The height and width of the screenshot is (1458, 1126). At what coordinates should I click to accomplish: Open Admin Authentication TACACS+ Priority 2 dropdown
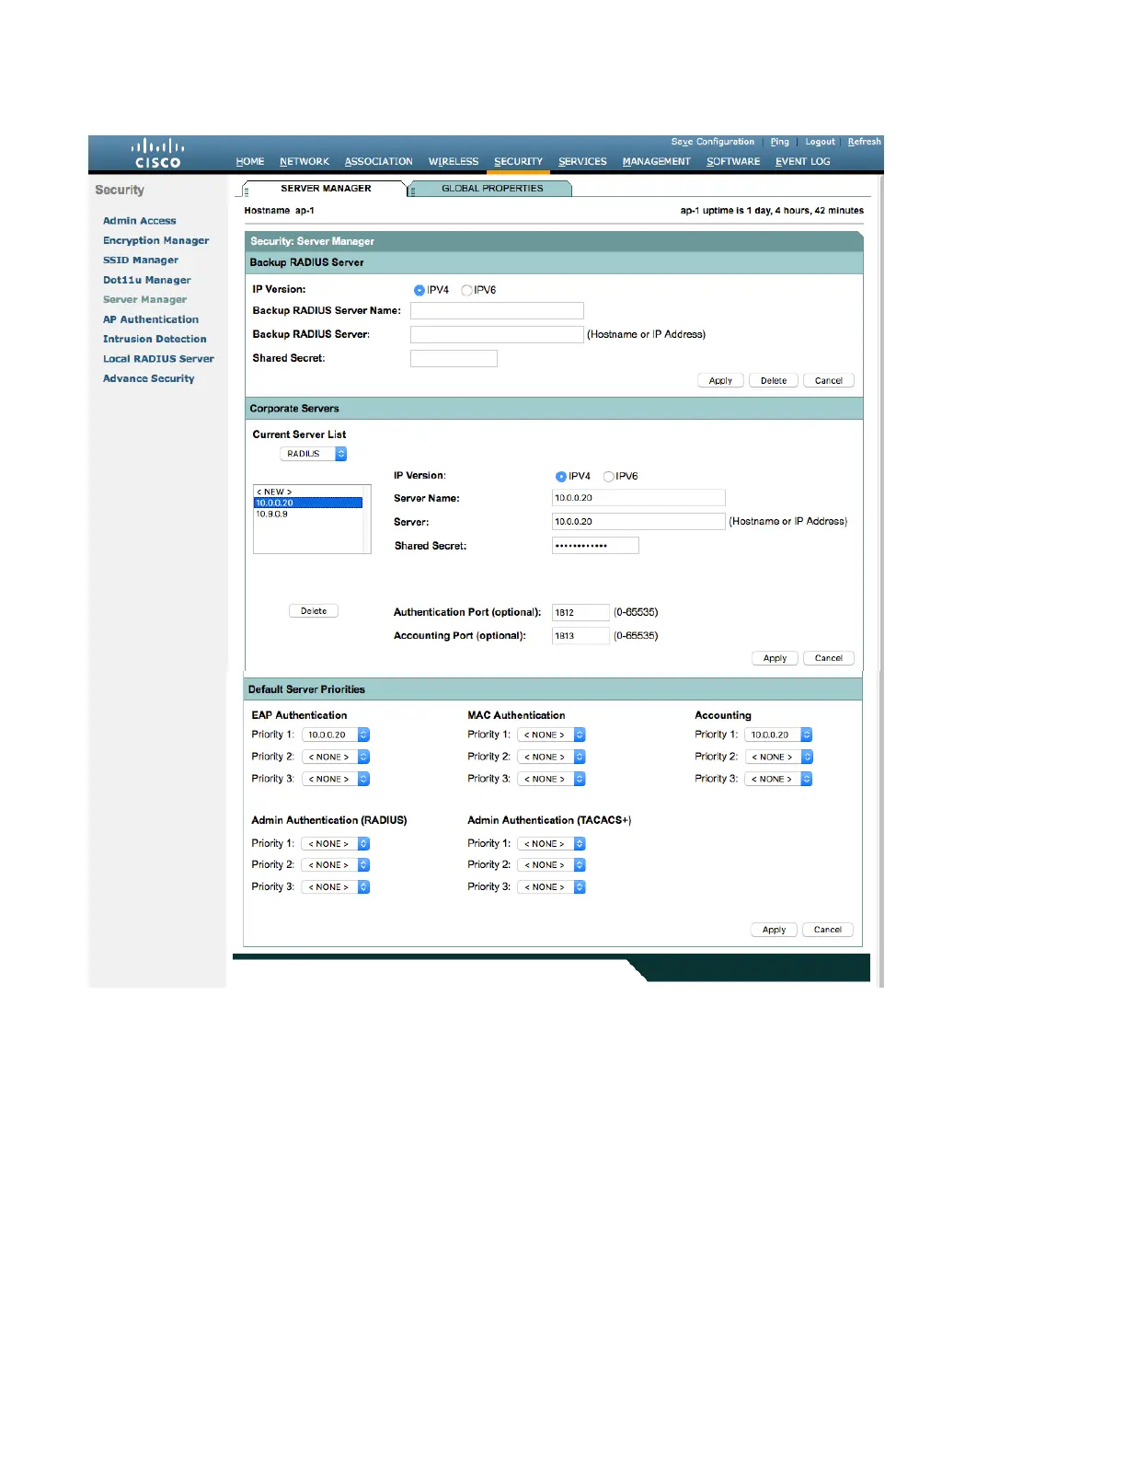pos(552,865)
